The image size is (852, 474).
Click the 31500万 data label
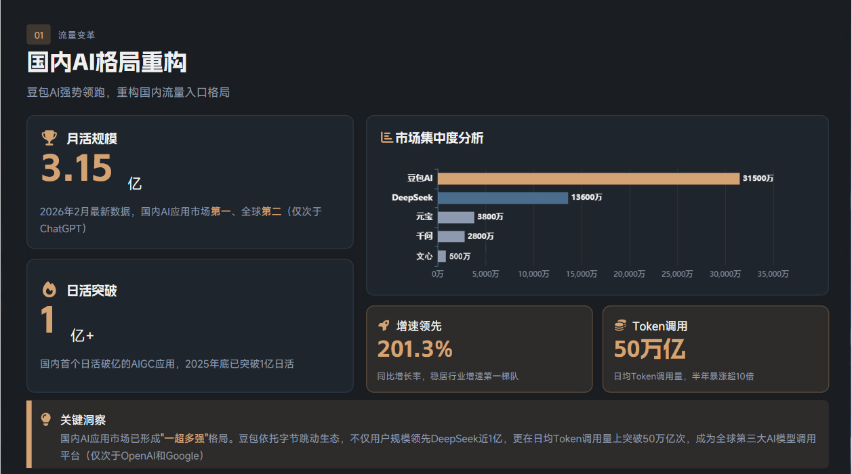click(x=758, y=178)
